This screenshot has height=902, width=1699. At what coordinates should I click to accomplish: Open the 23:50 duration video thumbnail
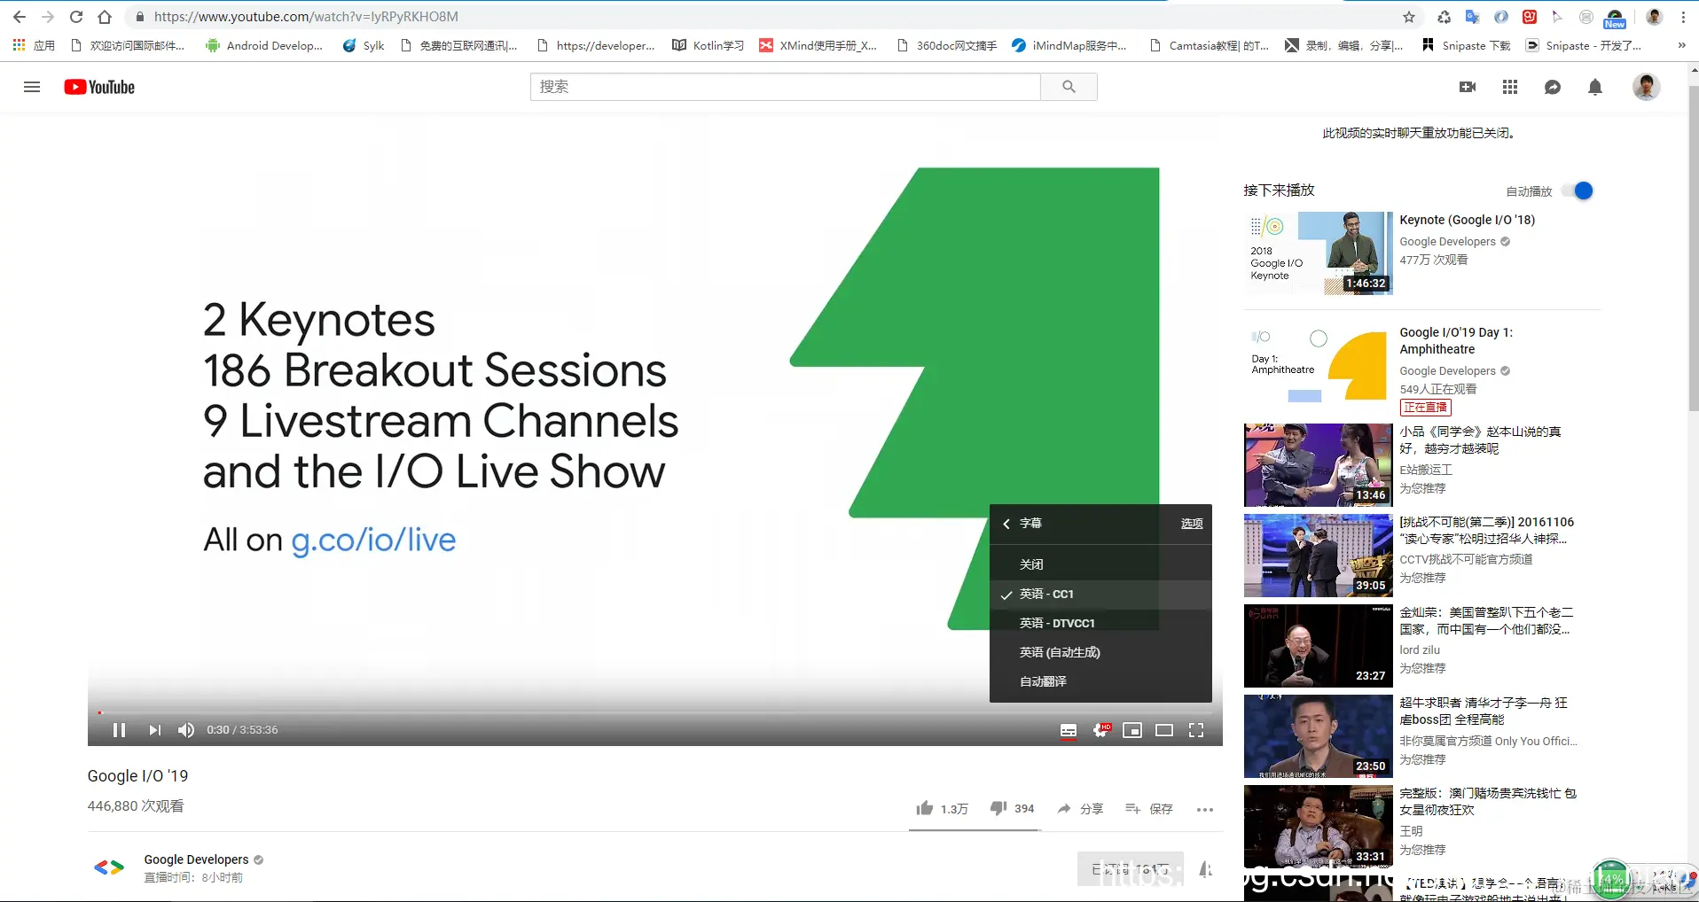click(x=1318, y=736)
